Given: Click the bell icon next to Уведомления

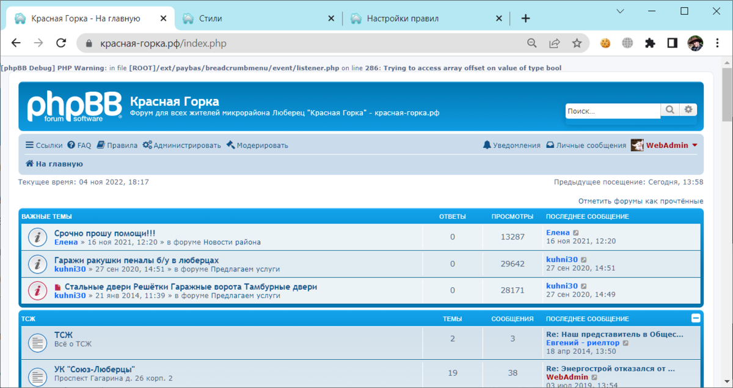Looking at the screenshot, I should (x=487, y=145).
